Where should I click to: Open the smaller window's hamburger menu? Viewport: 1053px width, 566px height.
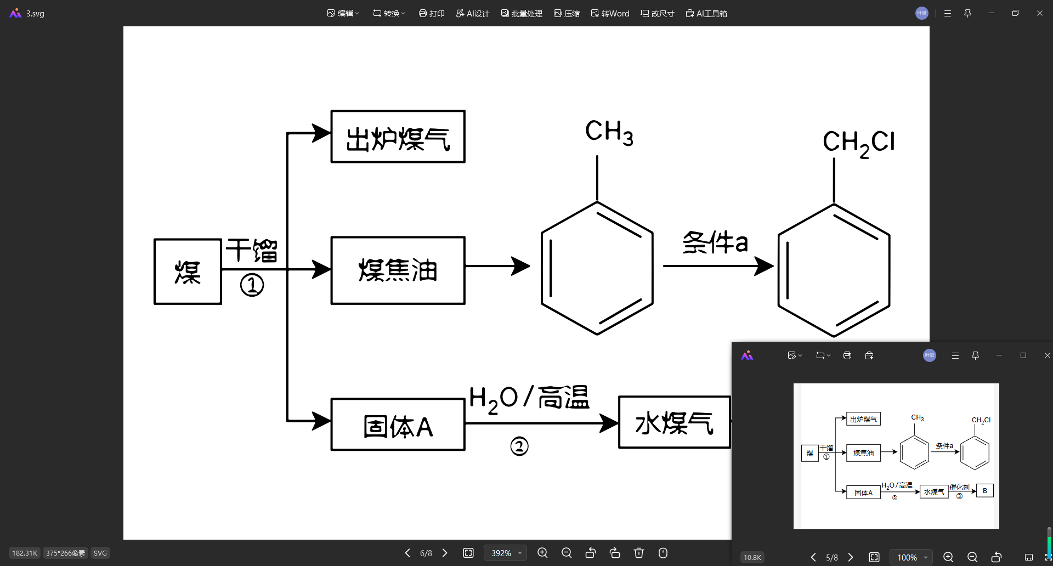[x=955, y=355]
